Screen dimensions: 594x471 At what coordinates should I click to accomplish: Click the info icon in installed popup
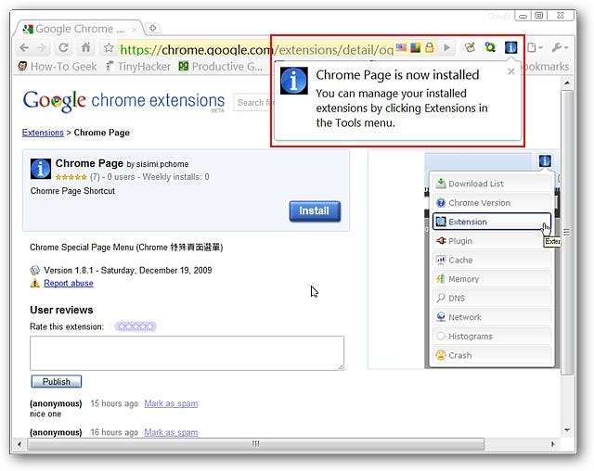(293, 81)
